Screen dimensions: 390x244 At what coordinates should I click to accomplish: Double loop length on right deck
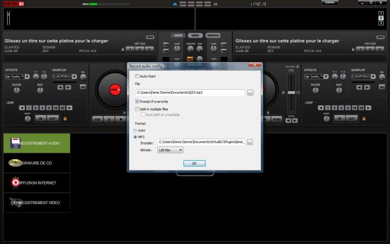[x=369, y=108]
